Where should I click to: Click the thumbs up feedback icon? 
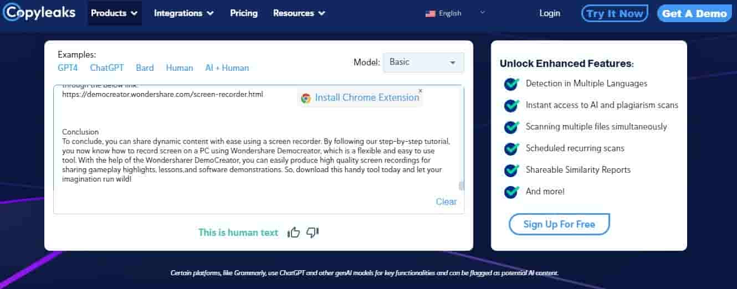pyautogui.click(x=294, y=233)
